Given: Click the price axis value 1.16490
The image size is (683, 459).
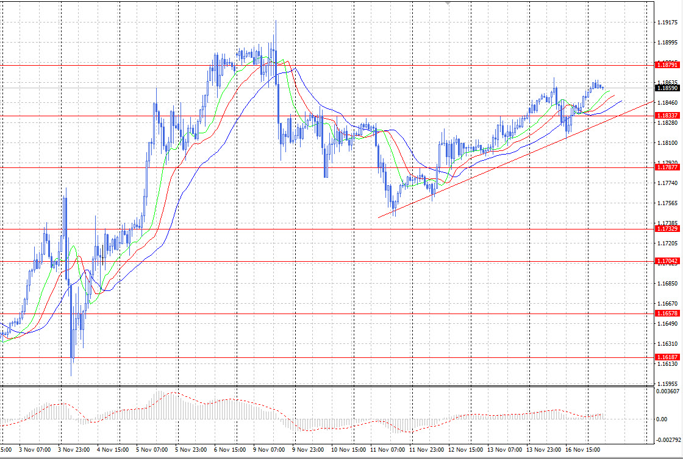Looking at the screenshot, I should [x=668, y=324].
